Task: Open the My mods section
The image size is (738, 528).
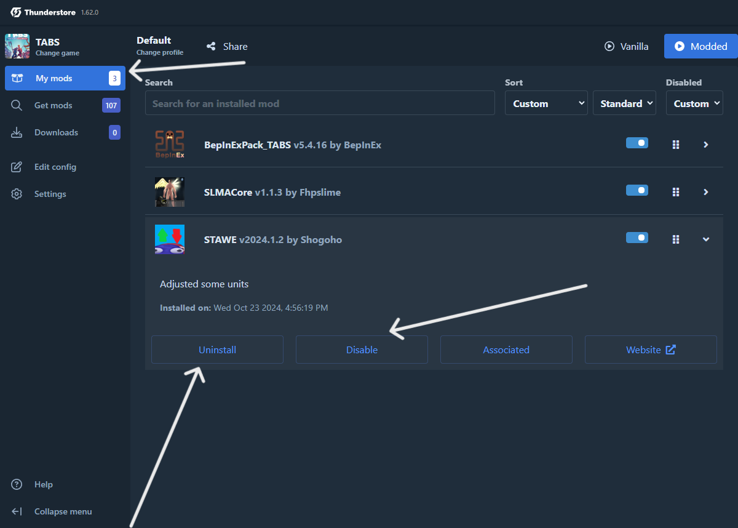Action: pyautogui.click(x=65, y=78)
